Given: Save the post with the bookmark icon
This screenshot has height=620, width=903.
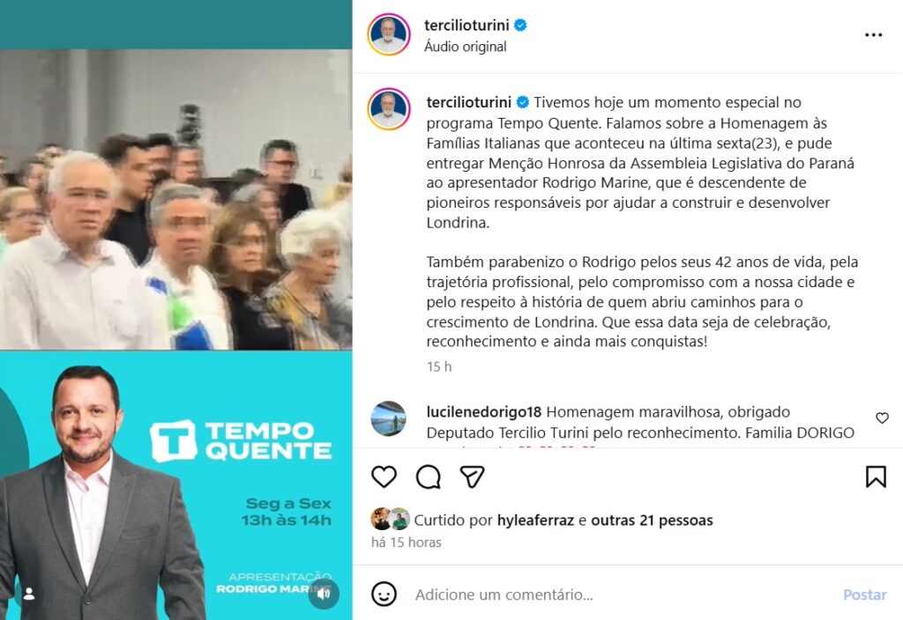Looking at the screenshot, I should point(876,476).
